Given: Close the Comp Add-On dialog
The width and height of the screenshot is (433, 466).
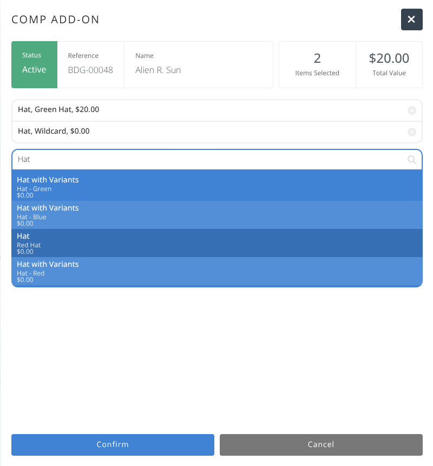Looking at the screenshot, I should pos(411,19).
